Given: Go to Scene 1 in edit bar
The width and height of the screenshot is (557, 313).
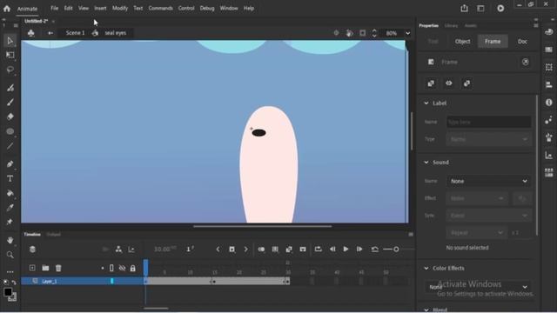Looking at the screenshot, I should (x=76, y=33).
